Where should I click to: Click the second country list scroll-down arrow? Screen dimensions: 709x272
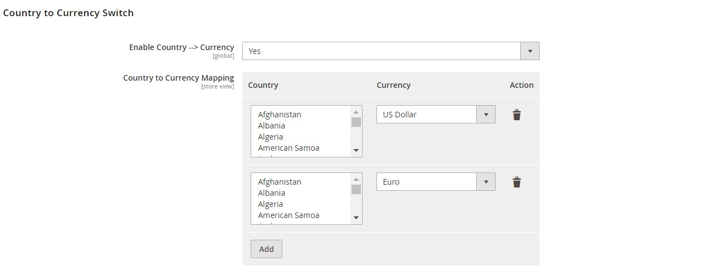click(x=356, y=218)
